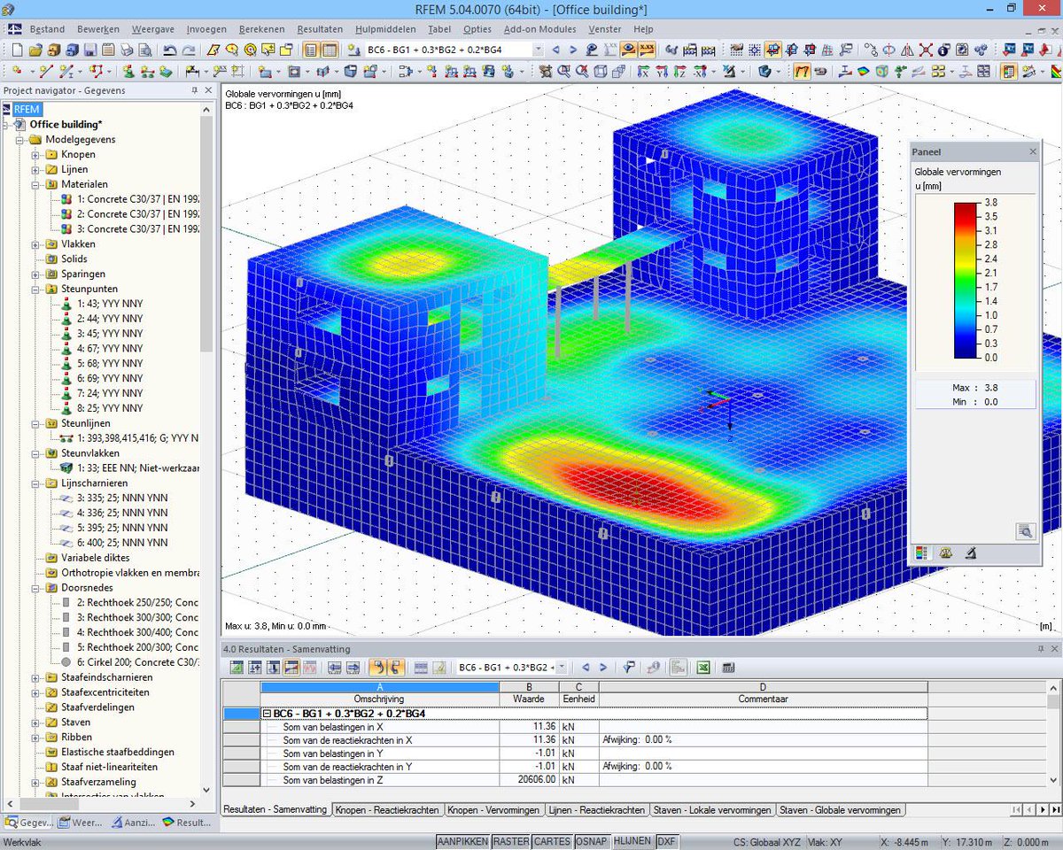Go to next load case with right arrow
Viewport: 1063px width, 850px height.
[573, 50]
